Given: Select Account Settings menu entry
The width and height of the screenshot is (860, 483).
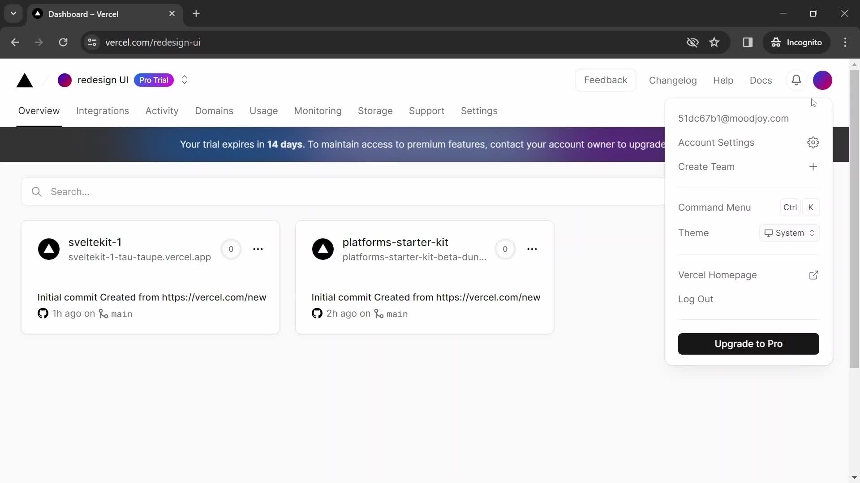Looking at the screenshot, I should pos(748,143).
